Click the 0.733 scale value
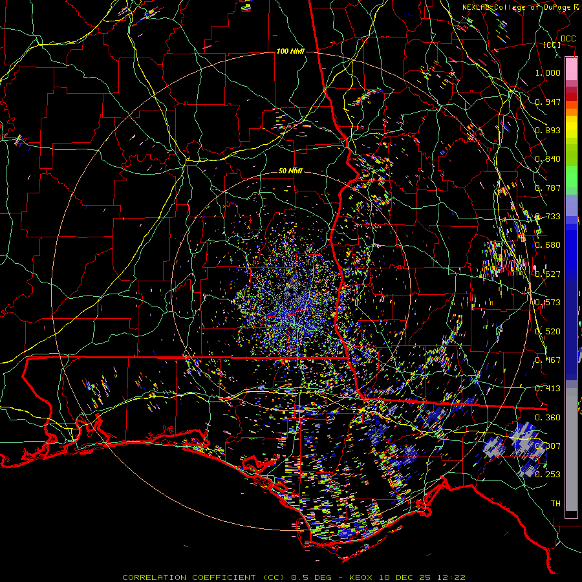Image resolution: width=582 pixels, height=582 pixels. coord(548,217)
